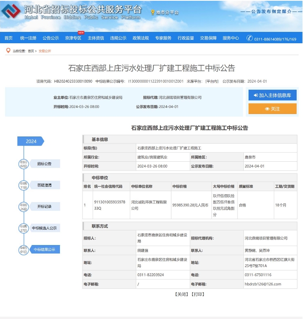Select the 招标公告 timeline step

click(x=44, y=164)
